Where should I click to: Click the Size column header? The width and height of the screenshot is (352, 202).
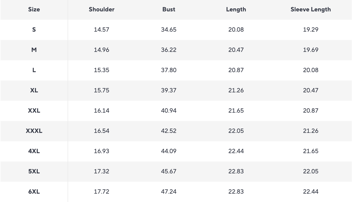[34, 9]
